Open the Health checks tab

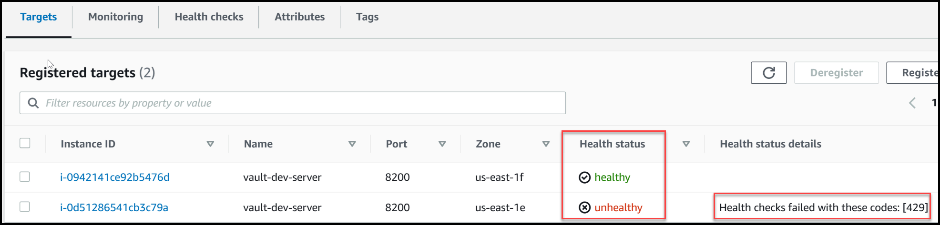tap(209, 17)
